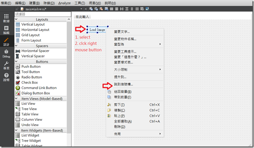Open Help (說明) mode in sidebar
254x148 pixels.
6,77
